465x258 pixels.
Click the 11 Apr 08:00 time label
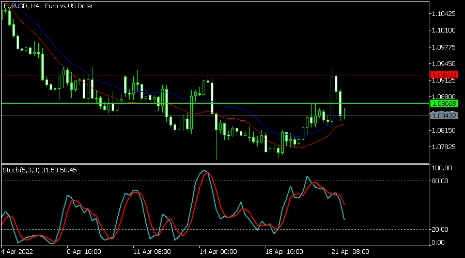[x=152, y=252]
